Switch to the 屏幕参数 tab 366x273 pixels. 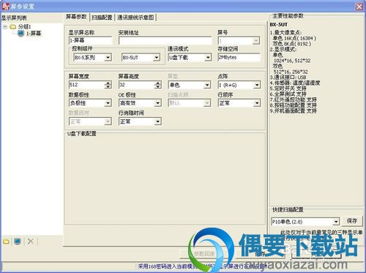click(76, 17)
